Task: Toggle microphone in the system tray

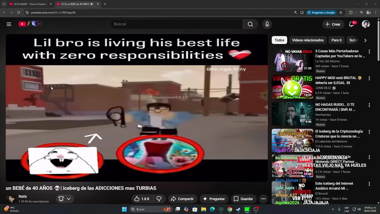Action: (339, 209)
